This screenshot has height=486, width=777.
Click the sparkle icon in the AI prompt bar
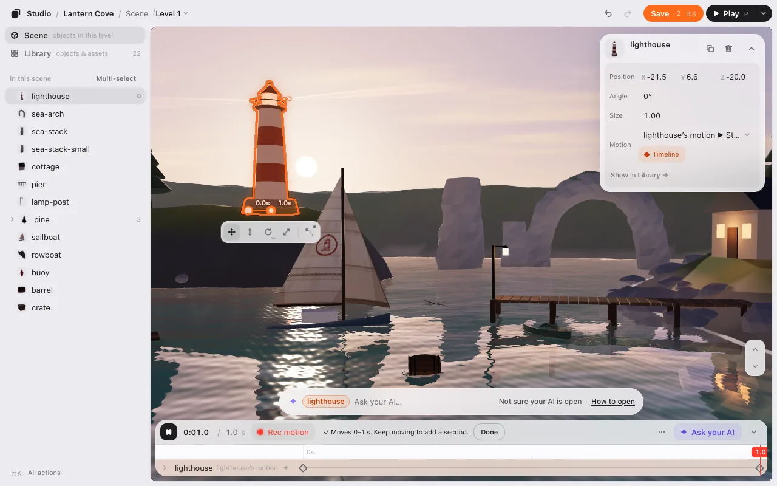293,401
